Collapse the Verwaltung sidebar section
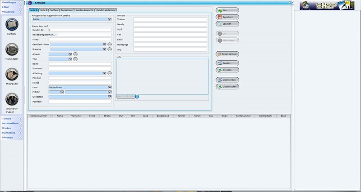This screenshot has height=192, width=361. point(20,12)
